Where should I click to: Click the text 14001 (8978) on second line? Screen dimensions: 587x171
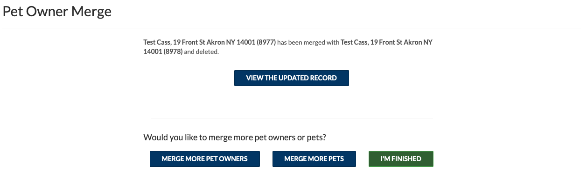coord(163,52)
